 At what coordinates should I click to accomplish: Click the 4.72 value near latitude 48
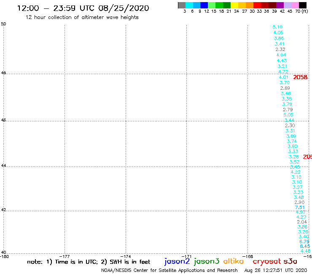click(283, 72)
